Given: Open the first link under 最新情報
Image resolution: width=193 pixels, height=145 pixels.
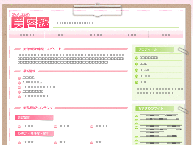Looking at the screenshot, I should [x=28, y=77].
